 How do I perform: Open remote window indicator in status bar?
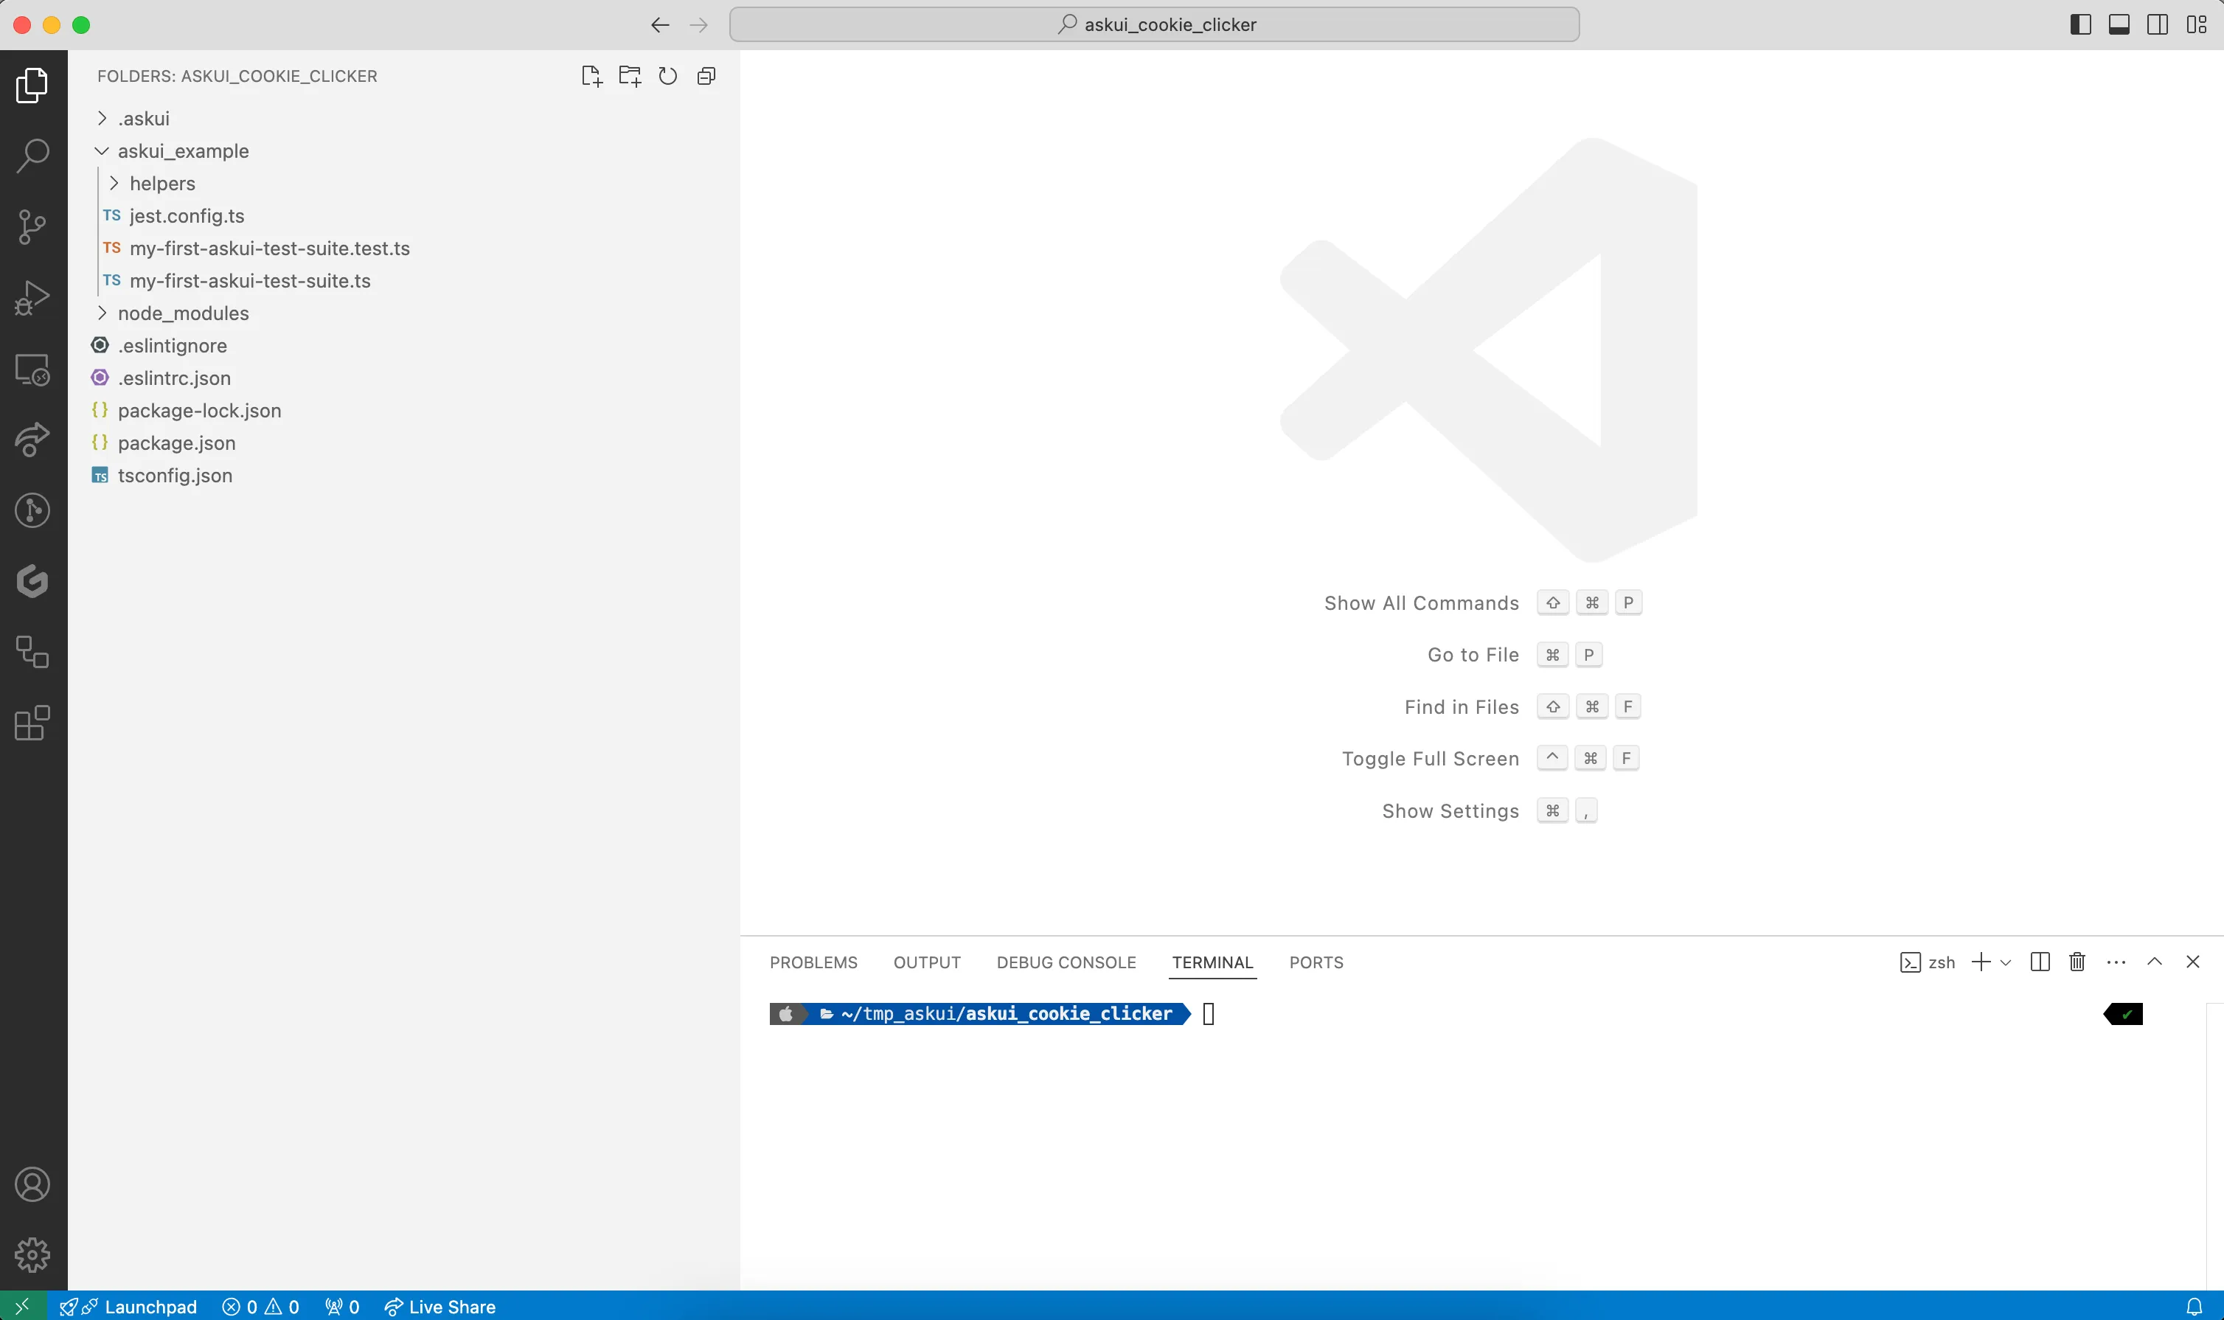[22, 1306]
